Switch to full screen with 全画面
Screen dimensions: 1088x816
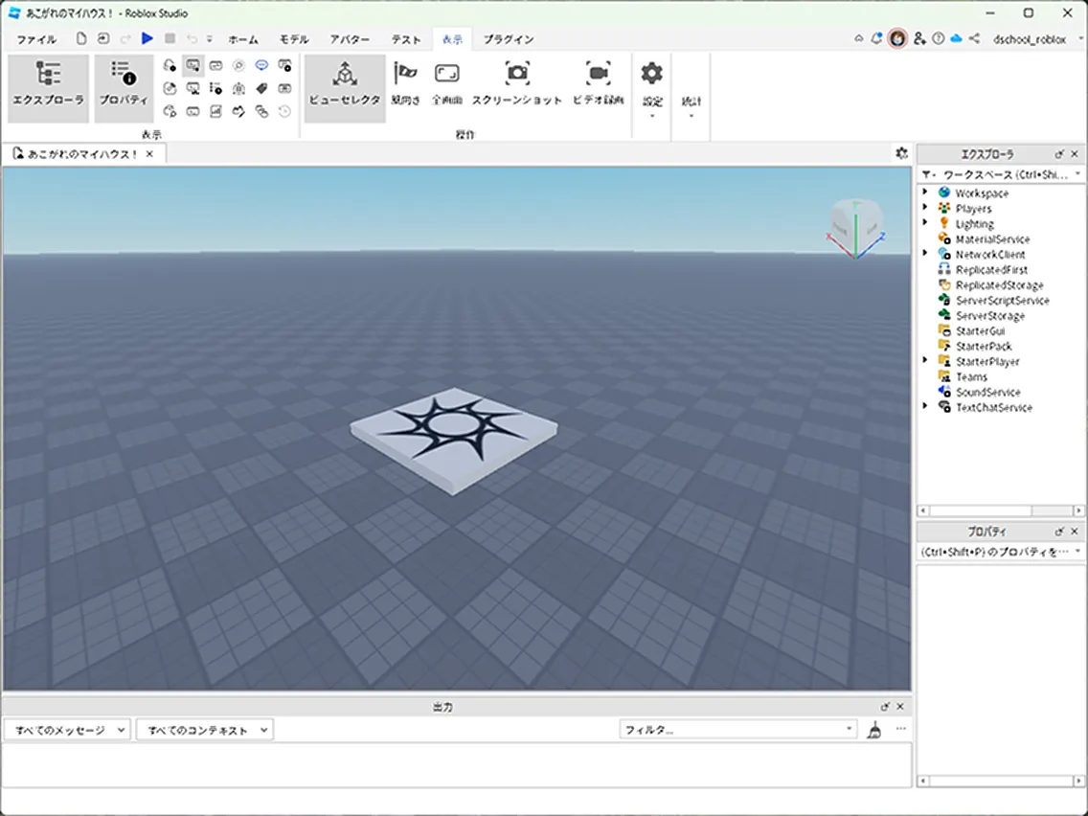click(447, 84)
